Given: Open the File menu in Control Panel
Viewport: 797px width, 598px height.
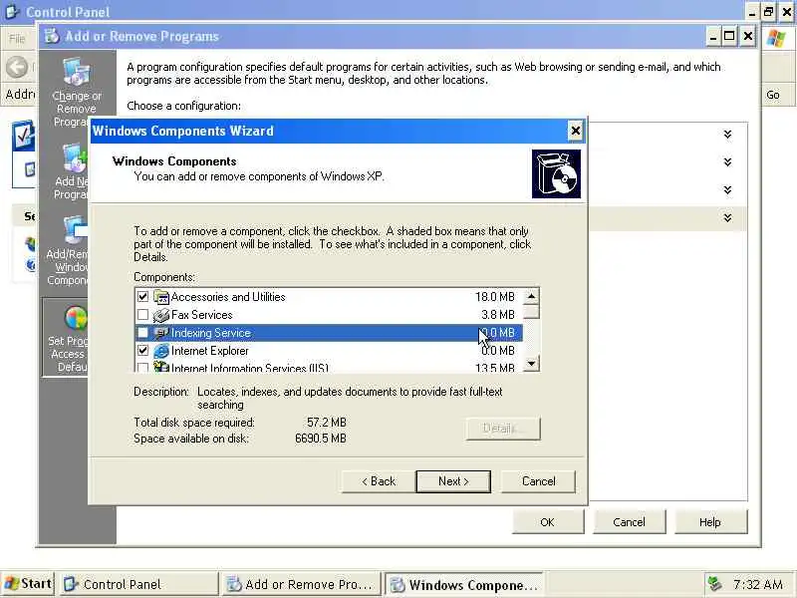Looking at the screenshot, I should click(17, 38).
